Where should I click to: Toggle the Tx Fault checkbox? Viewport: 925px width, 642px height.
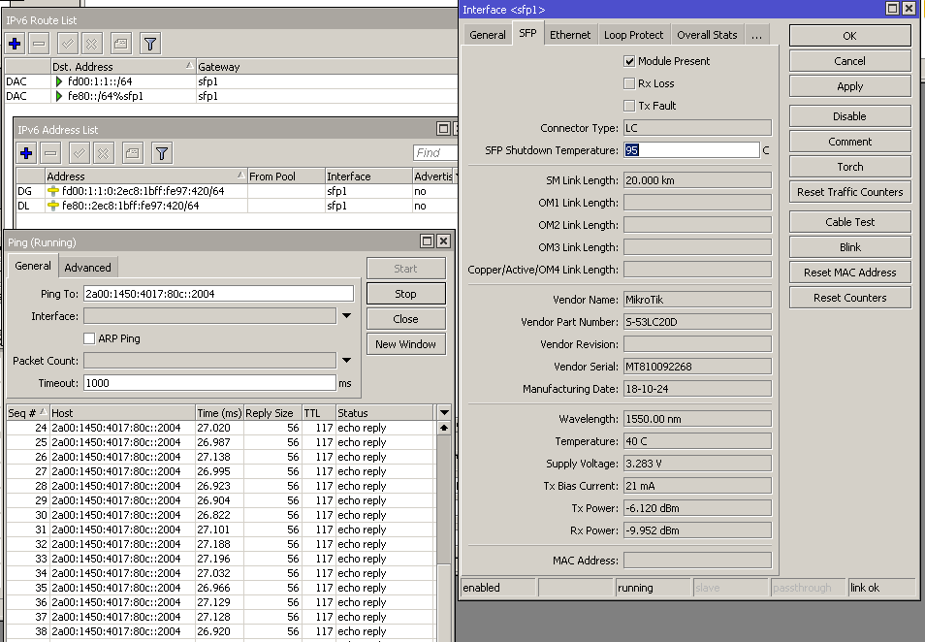click(x=629, y=107)
